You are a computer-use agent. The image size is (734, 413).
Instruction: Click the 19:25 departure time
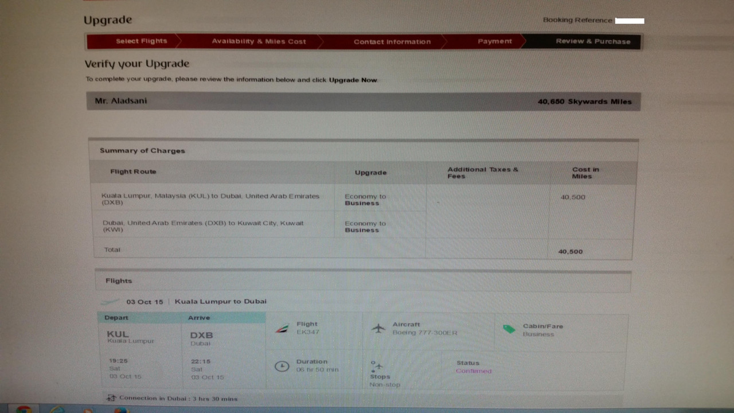(118, 361)
